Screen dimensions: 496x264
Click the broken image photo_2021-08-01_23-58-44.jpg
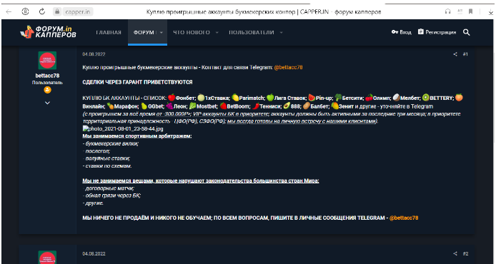(x=123, y=129)
